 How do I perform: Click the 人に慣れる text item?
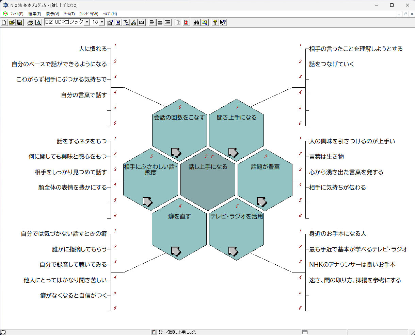click(93, 49)
